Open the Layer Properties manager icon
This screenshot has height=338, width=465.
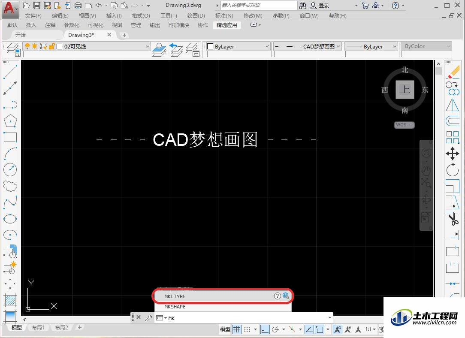(x=13, y=49)
